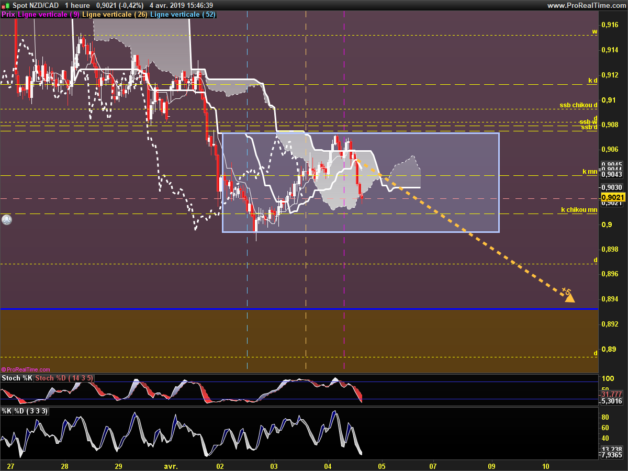Click the %K label in bottom panel
This screenshot has height=471, width=628.
pyautogui.click(x=6, y=411)
